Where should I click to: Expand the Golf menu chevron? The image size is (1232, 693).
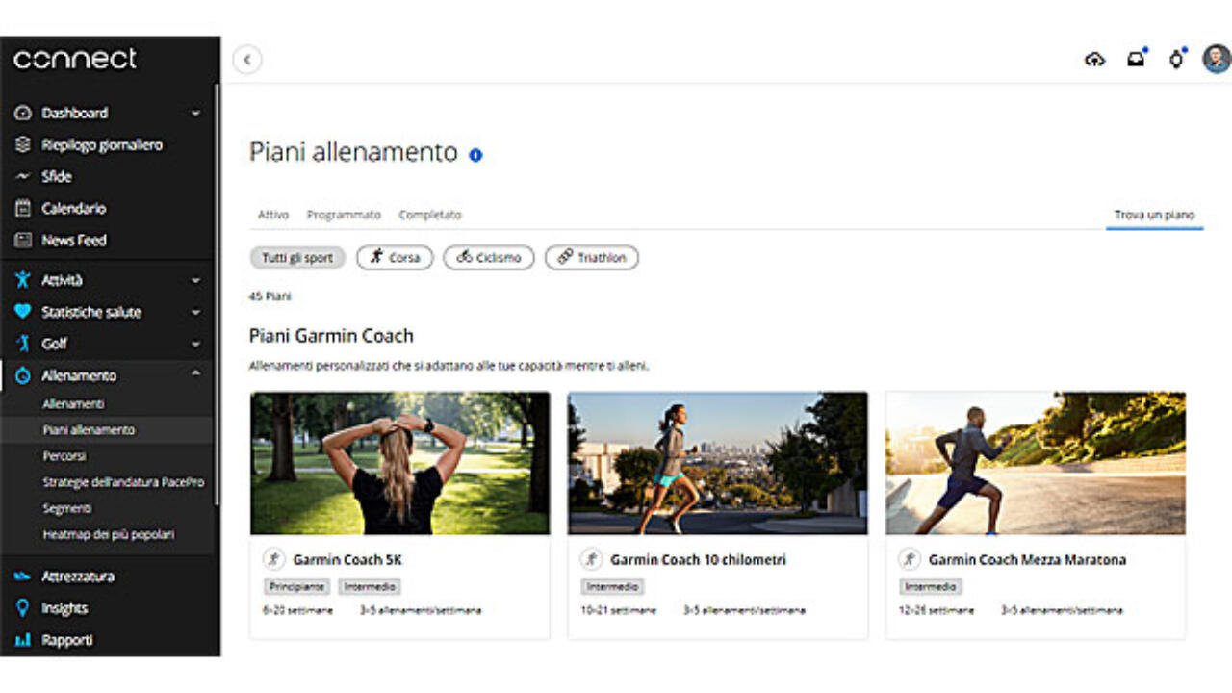coord(195,344)
